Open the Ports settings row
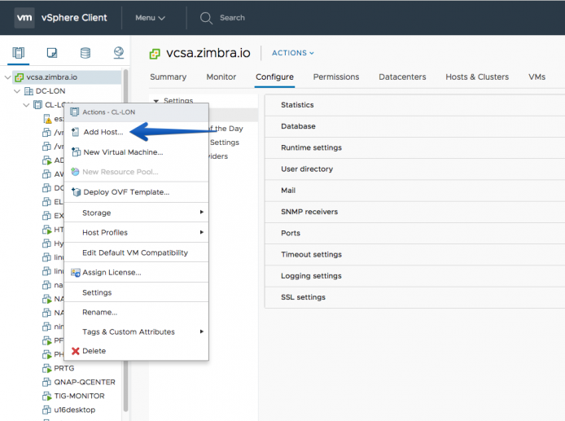The width and height of the screenshot is (565, 421). coord(414,233)
